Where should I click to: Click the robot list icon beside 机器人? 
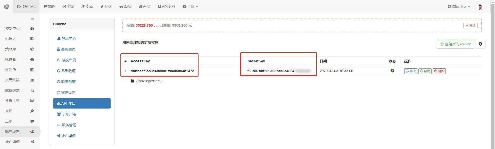pos(32,39)
